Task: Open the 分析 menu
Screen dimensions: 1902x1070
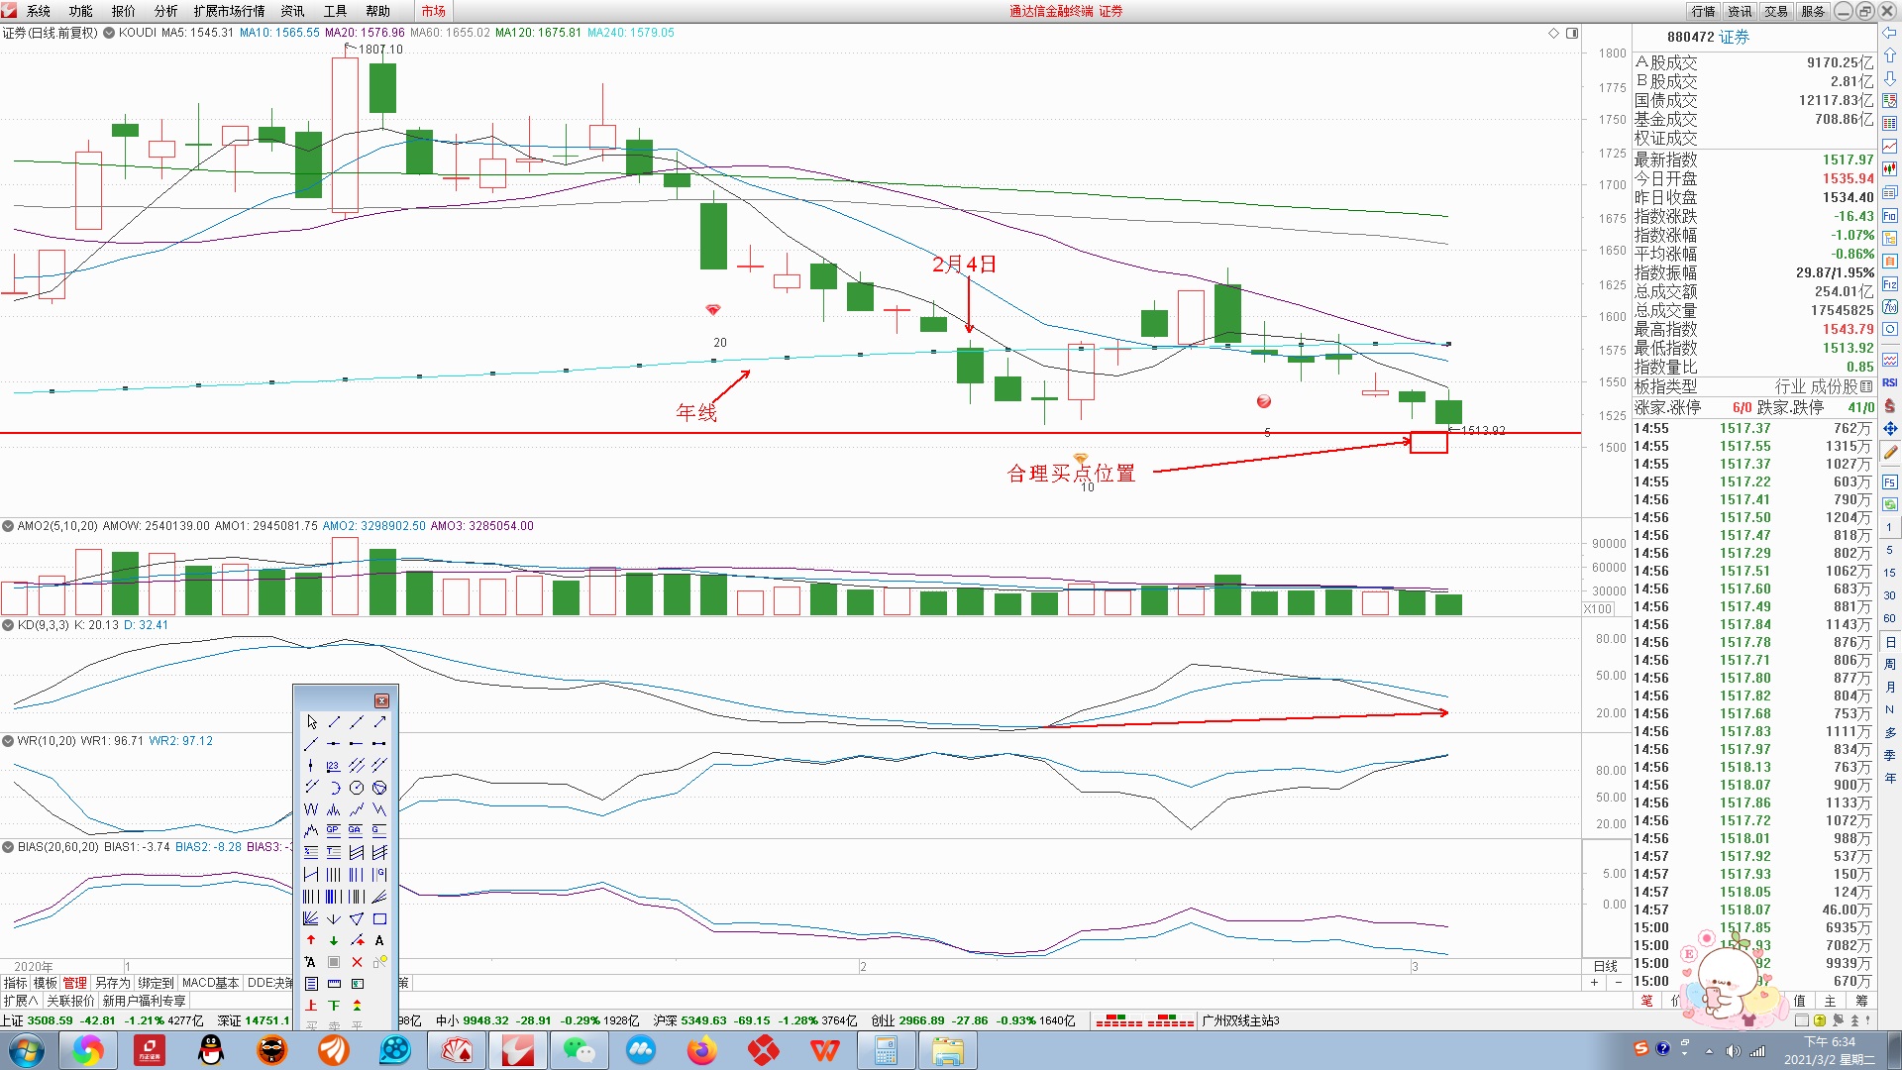Action: click(x=165, y=11)
